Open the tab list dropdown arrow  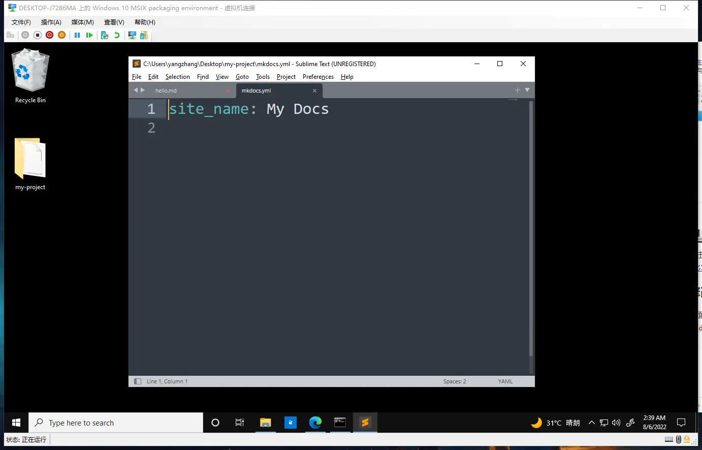[x=527, y=90]
